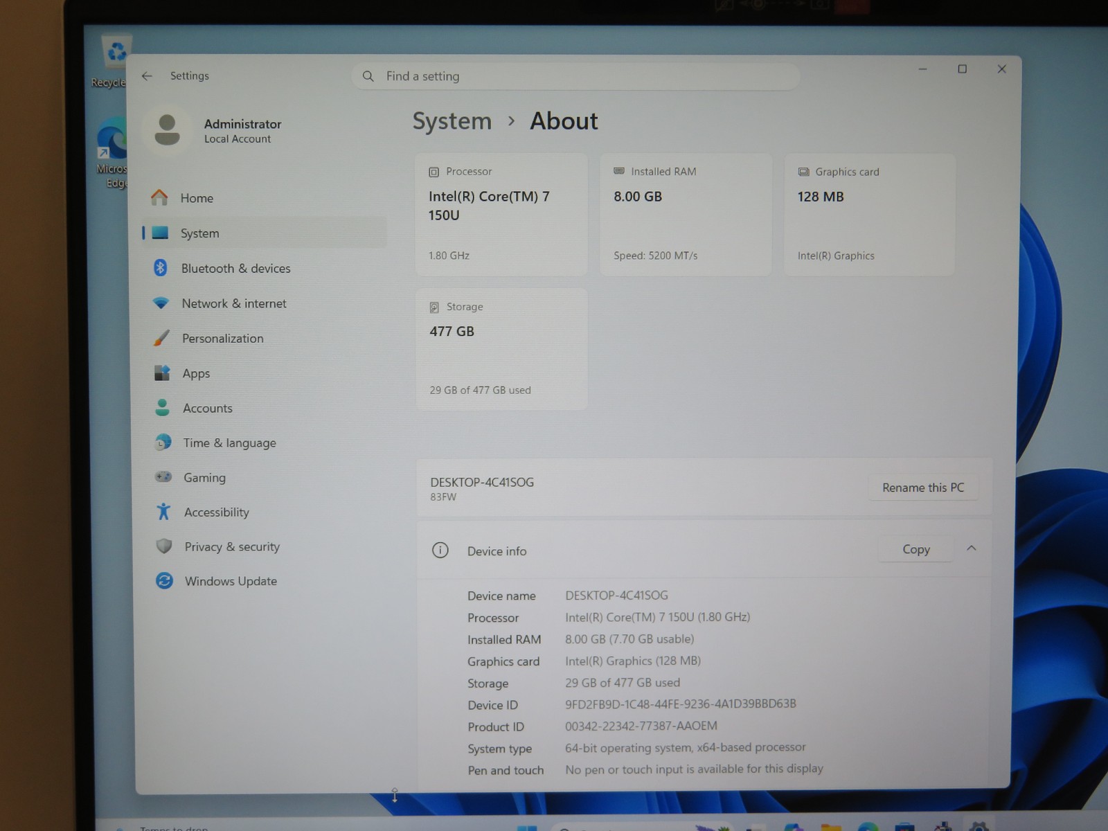Screen dimensions: 1108x831
Task: Click the Processor chip icon on card
Action: pyautogui.click(x=434, y=172)
